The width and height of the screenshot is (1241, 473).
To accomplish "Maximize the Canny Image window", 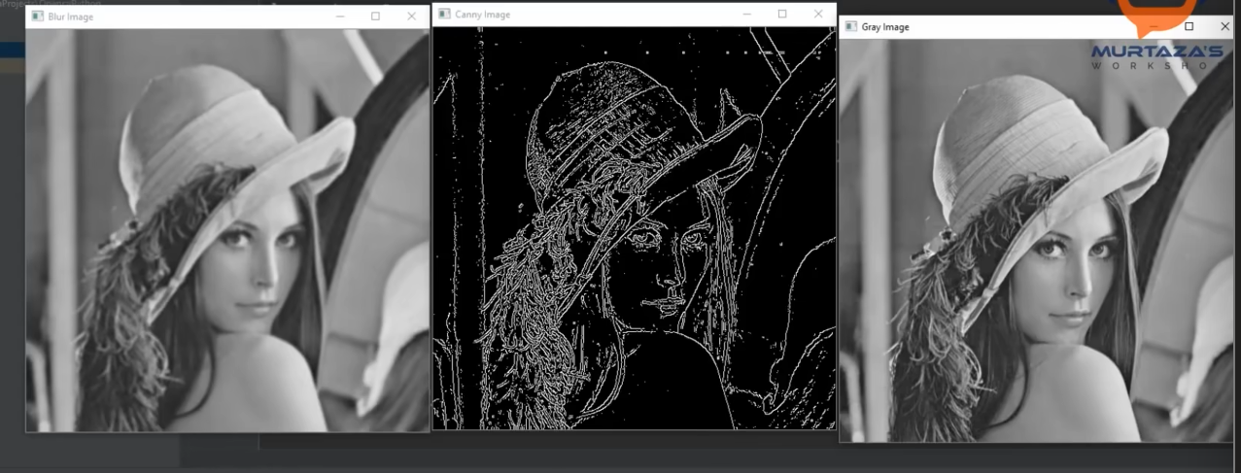I will 782,15.
